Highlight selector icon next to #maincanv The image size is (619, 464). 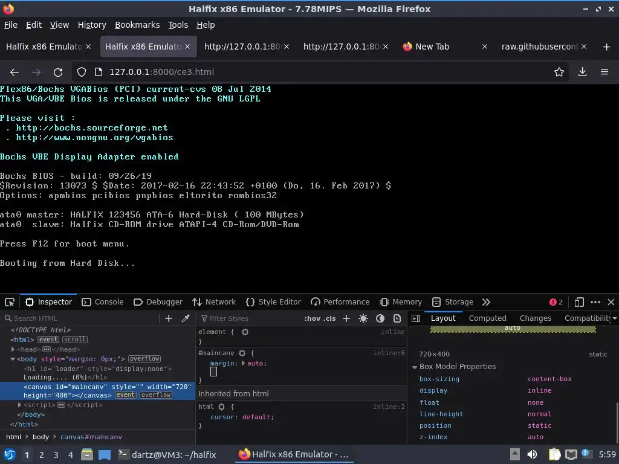242,353
